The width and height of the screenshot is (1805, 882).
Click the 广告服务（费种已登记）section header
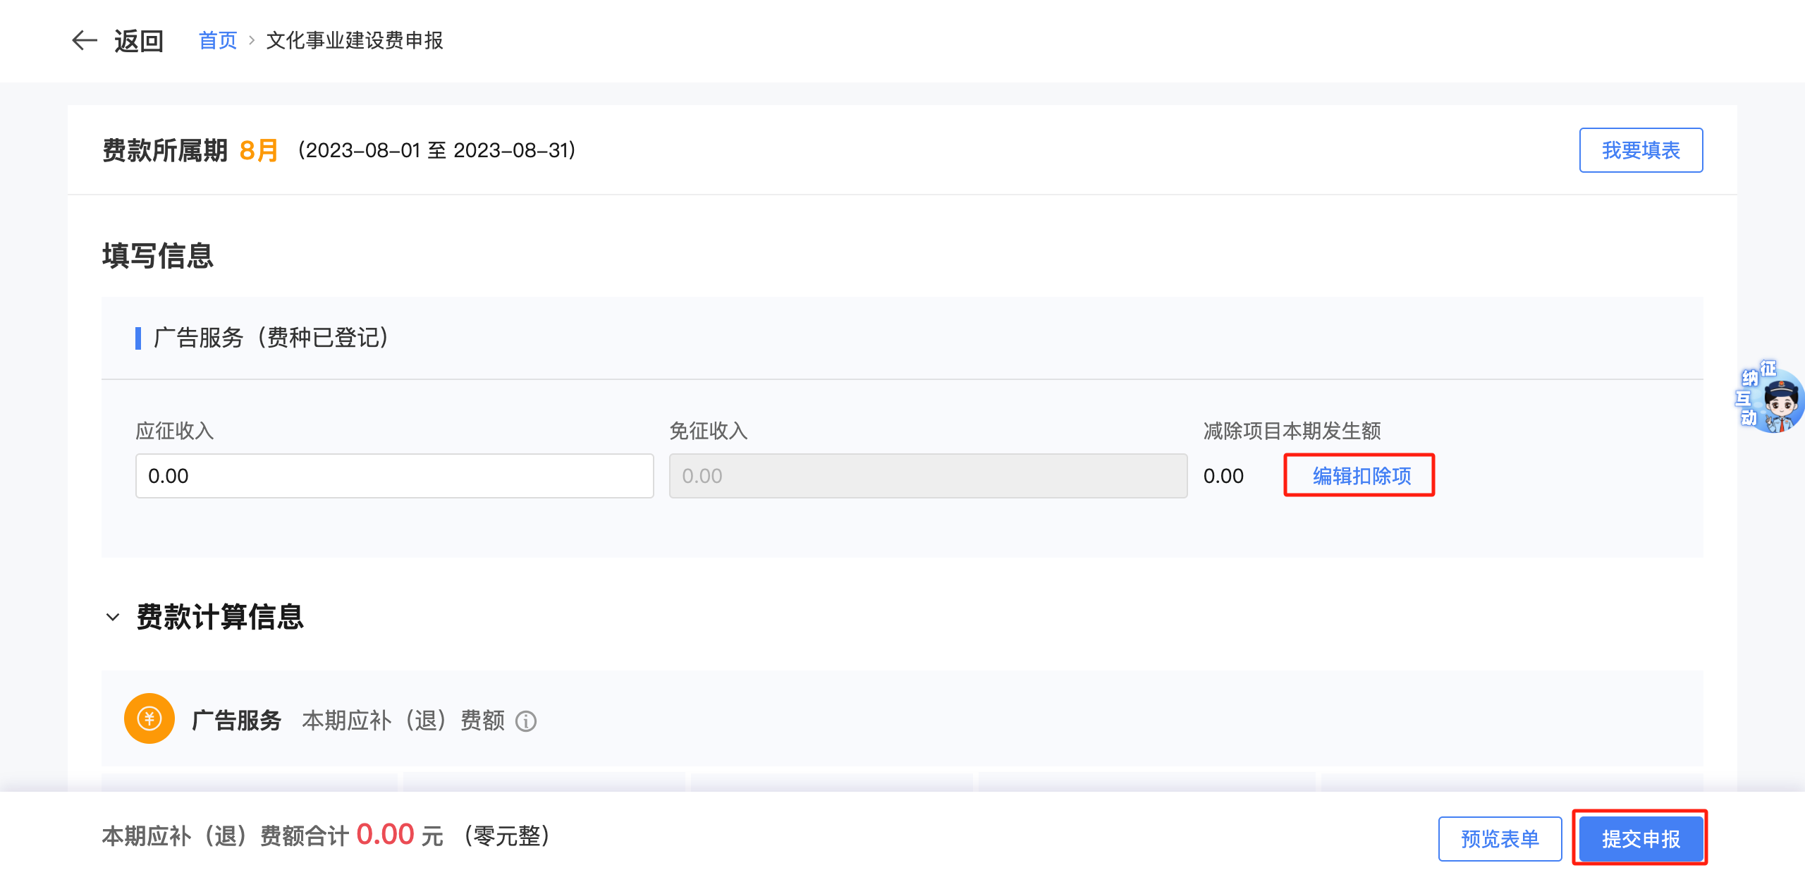[271, 338]
